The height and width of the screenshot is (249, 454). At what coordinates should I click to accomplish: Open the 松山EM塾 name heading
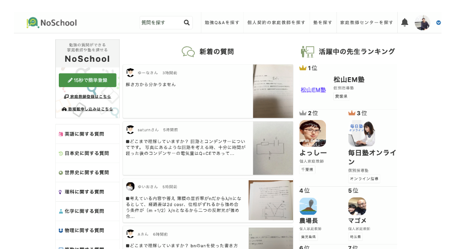[x=349, y=80]
